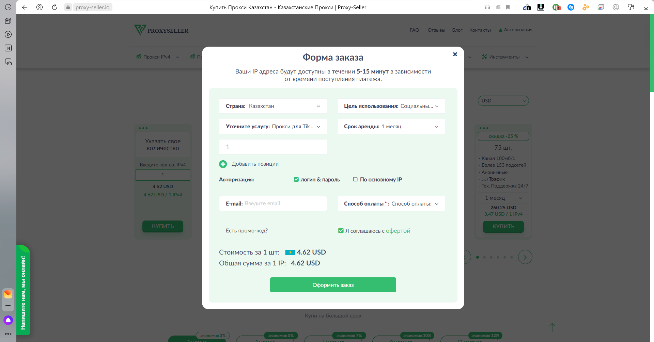Toggle the логин & пароль checkbox
The height and width of the screenshot is (342, 654).
tap(296, 180)
